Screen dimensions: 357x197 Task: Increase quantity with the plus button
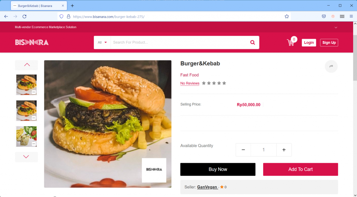pos(284,150)
